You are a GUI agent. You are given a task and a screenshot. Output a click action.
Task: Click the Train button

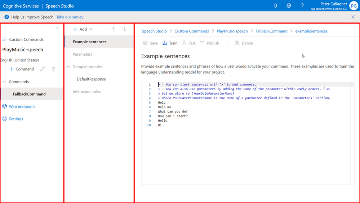(170, 43)
